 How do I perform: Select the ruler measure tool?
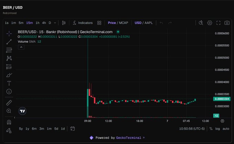coord(9,103)
